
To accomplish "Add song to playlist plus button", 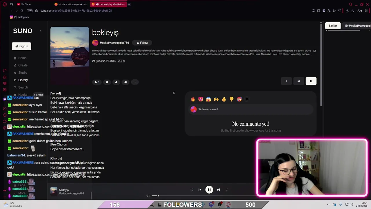I will (x=286, y=81).
